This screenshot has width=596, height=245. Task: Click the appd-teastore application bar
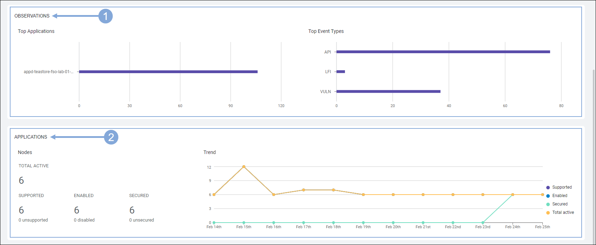point(168,72)
